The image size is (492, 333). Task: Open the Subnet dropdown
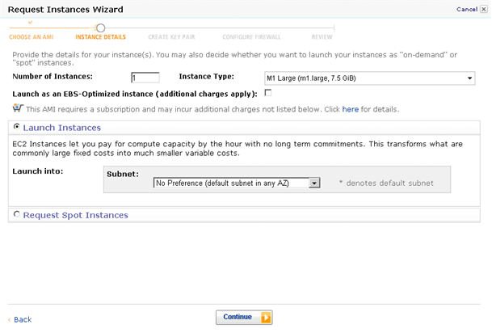pyautogui.click(x=237, y=183)
